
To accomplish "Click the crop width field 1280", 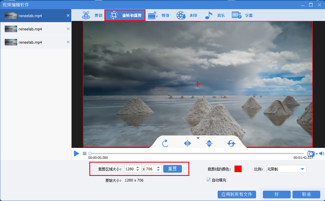I will click(x=130, y=169).
